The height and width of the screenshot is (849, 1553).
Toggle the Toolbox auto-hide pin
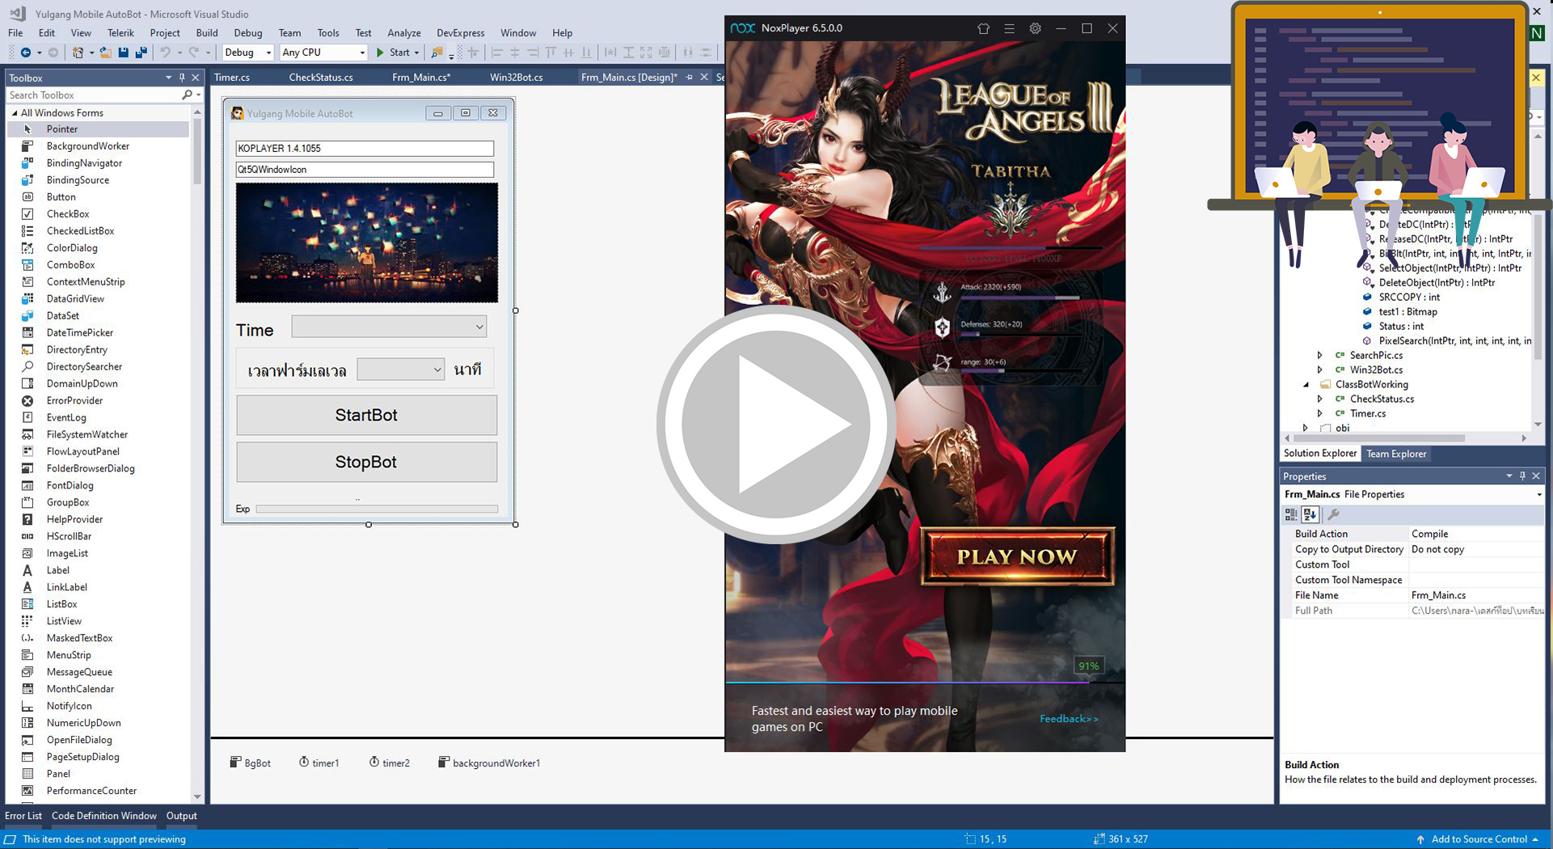point(182,78)
